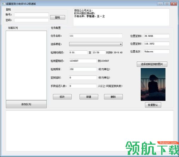Click the 软件问题反馈QQ群 text line
This screenshot has height=157, width=179.
click(85, 13)
